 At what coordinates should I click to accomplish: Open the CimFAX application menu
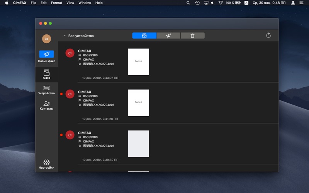(20, 3)
